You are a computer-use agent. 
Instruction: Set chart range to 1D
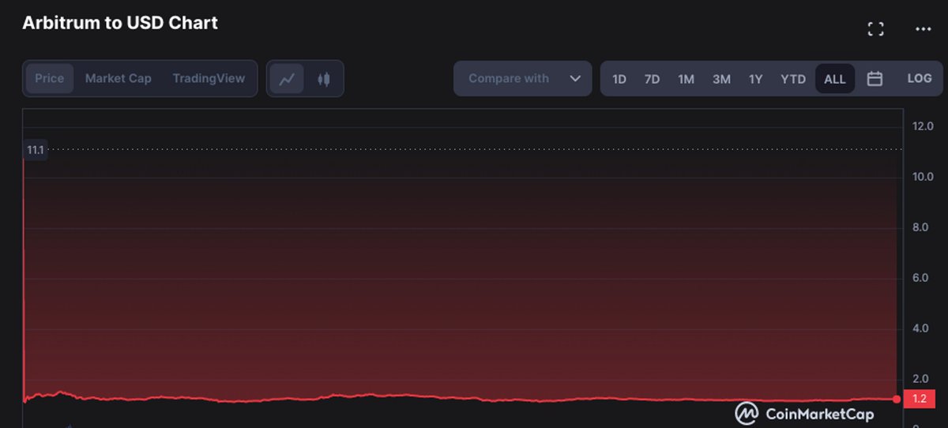pos(619,79)
